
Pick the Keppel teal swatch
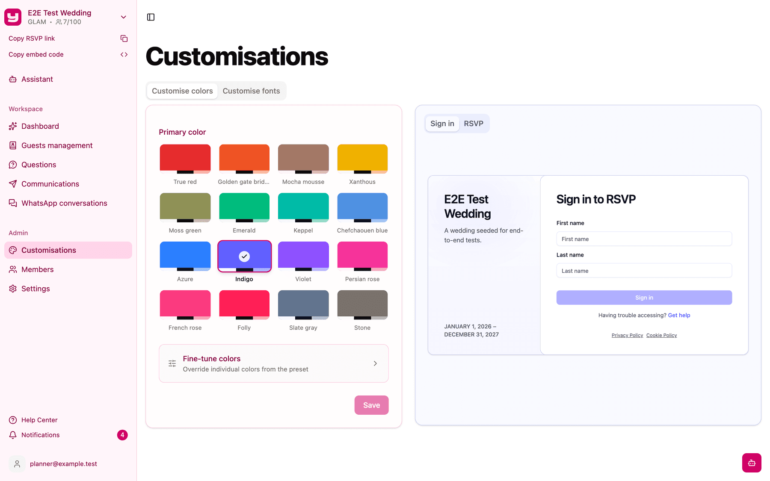(303, 207)
